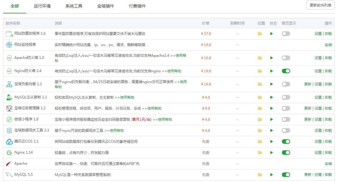Screen dimensions: 337x182
Task: Open 设置 for Nginx 1.14
Action: 318,153
